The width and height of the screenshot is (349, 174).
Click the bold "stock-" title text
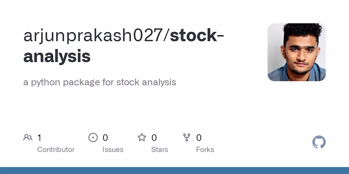pos(197,35)
